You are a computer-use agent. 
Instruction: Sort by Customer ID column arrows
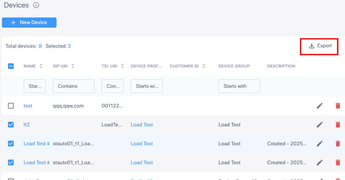click(x=204, y=66)
